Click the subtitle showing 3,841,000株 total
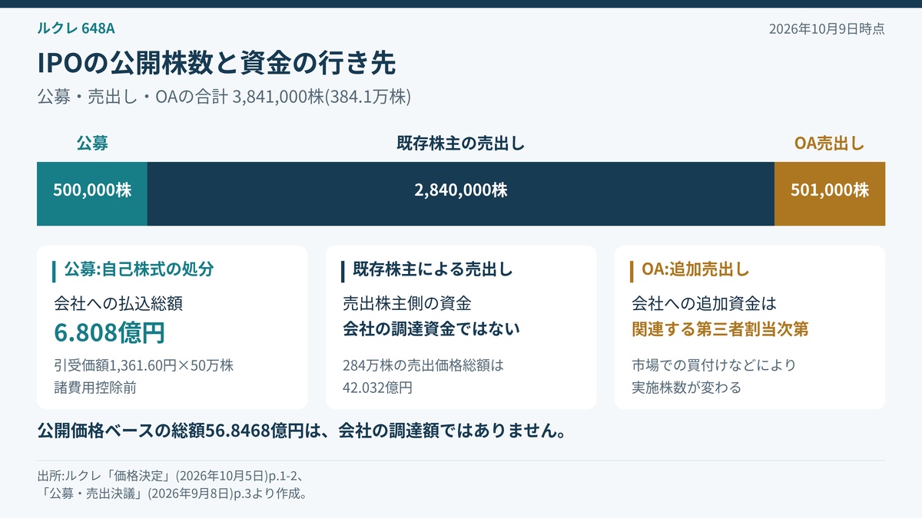This screenshot has height=518, width=922. pyautogui.click(x=224, y=97)
